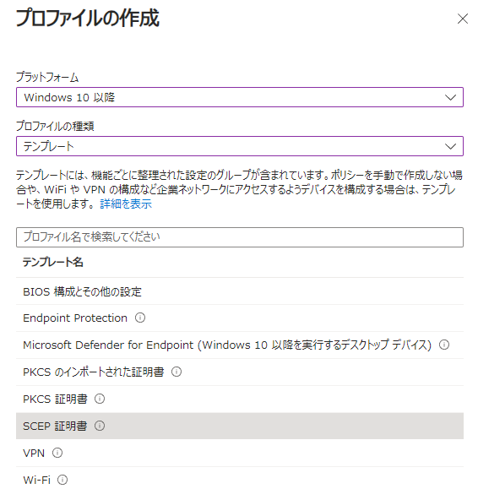Select BIOS 構成とその他の設定 template
The height and width of the screenshot is (489, 478).
click(x=240, y=291)
